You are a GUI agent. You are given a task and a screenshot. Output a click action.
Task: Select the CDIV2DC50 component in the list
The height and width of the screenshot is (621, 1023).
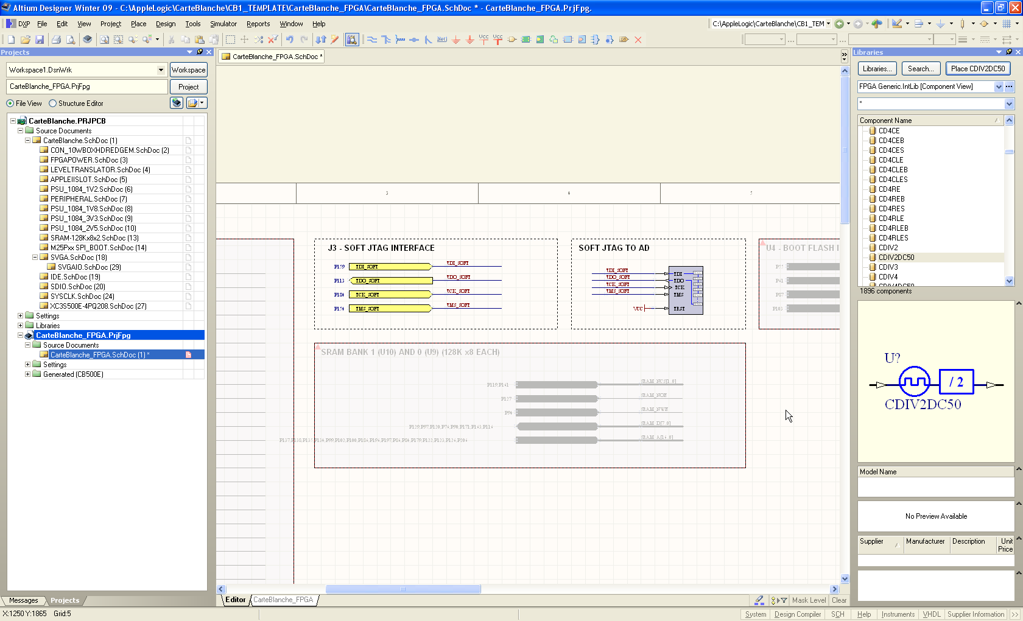click(x=896, y=258)
